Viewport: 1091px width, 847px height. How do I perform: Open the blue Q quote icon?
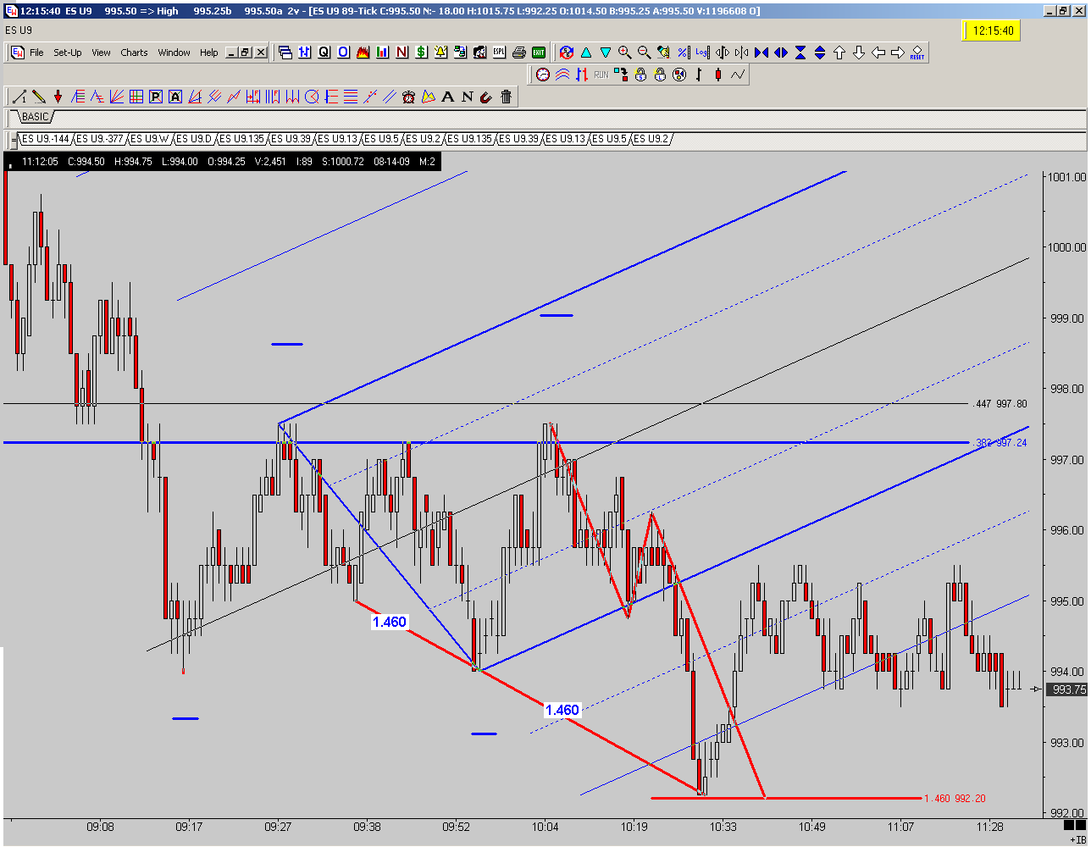point(324,53)
